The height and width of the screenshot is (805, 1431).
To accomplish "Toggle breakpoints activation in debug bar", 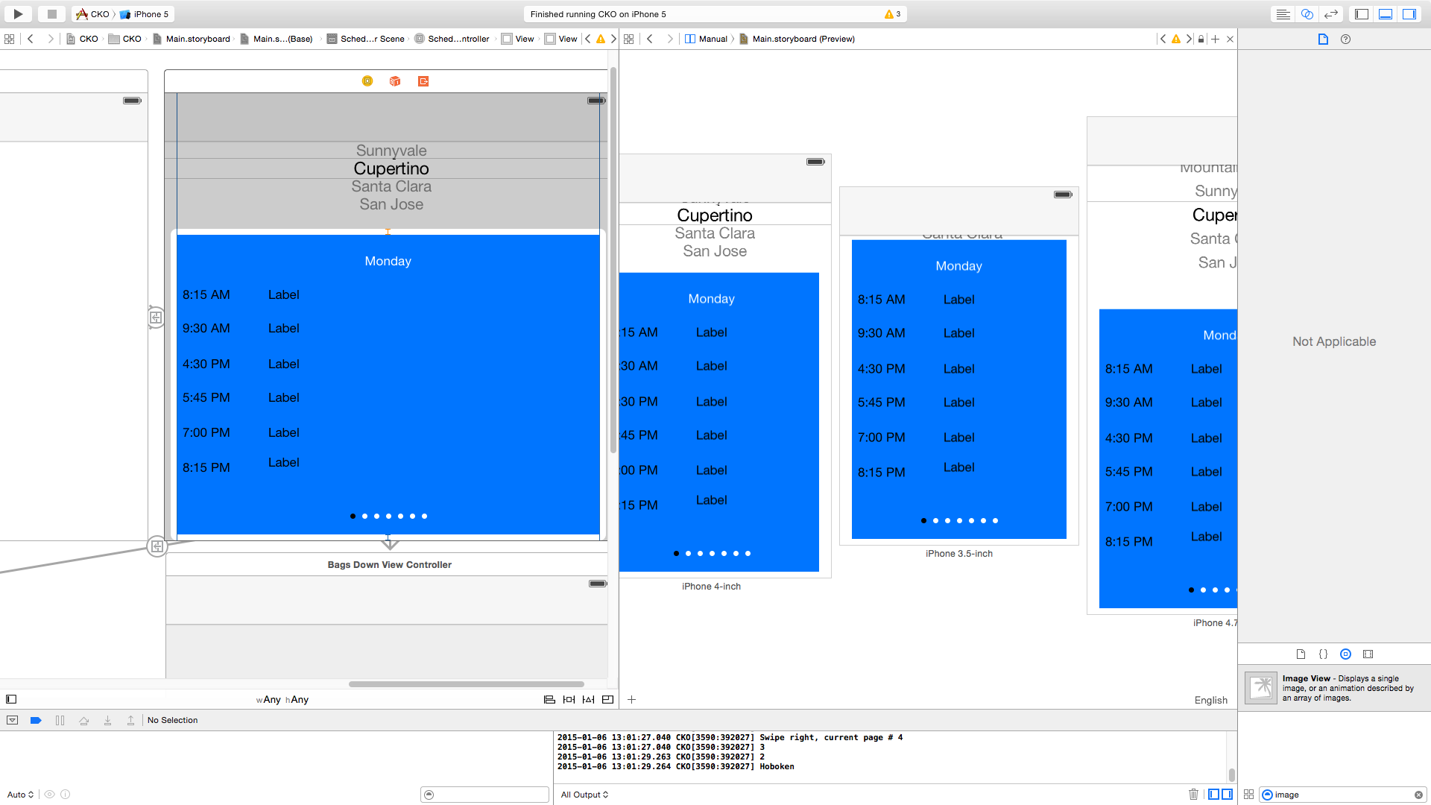I will tap(35, 720).
